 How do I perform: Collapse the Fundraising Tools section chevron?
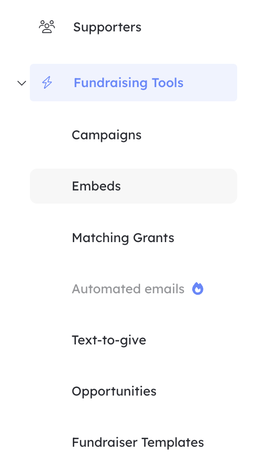[x=22, y=83]
